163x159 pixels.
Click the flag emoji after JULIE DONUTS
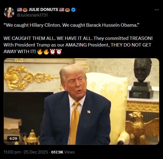tap(62, 10)
